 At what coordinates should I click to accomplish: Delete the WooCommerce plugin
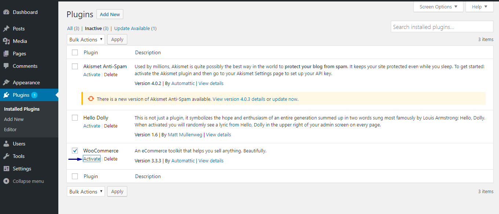coord(111,159)
